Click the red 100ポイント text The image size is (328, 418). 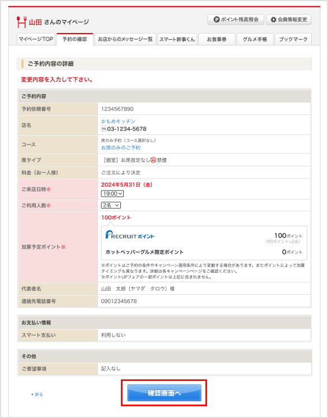tap(116, 217)
